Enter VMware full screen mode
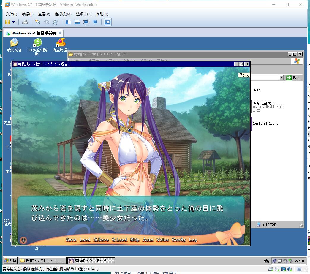 point(86,22)
